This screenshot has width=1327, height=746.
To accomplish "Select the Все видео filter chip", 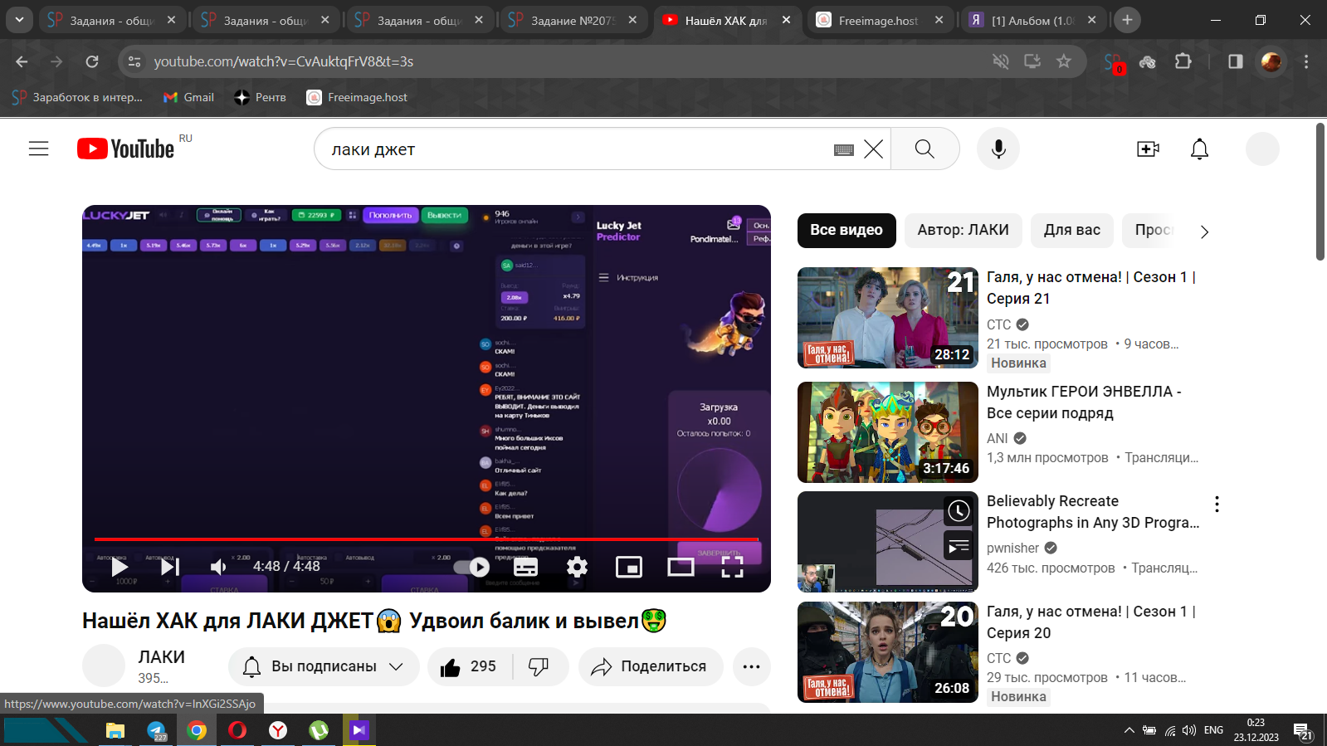I will [846, 230].
